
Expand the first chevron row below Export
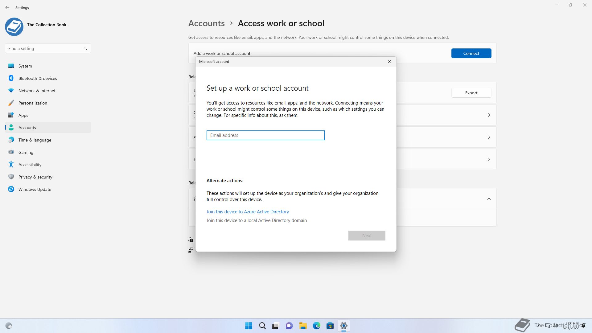(489, 115)
